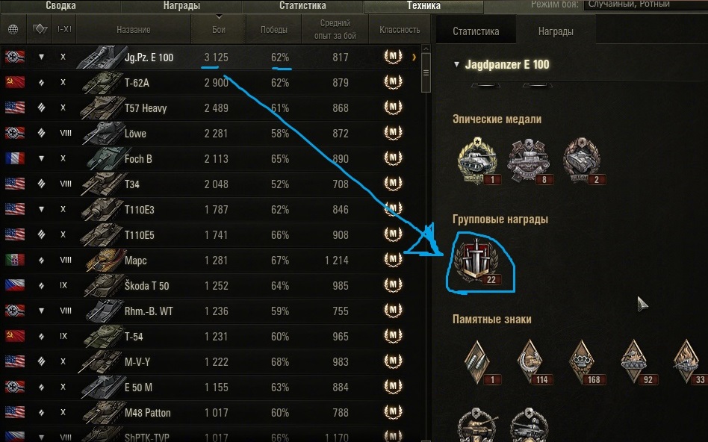Sort list by Бои column
Viewport: 708px width, 442px height.
219,29
